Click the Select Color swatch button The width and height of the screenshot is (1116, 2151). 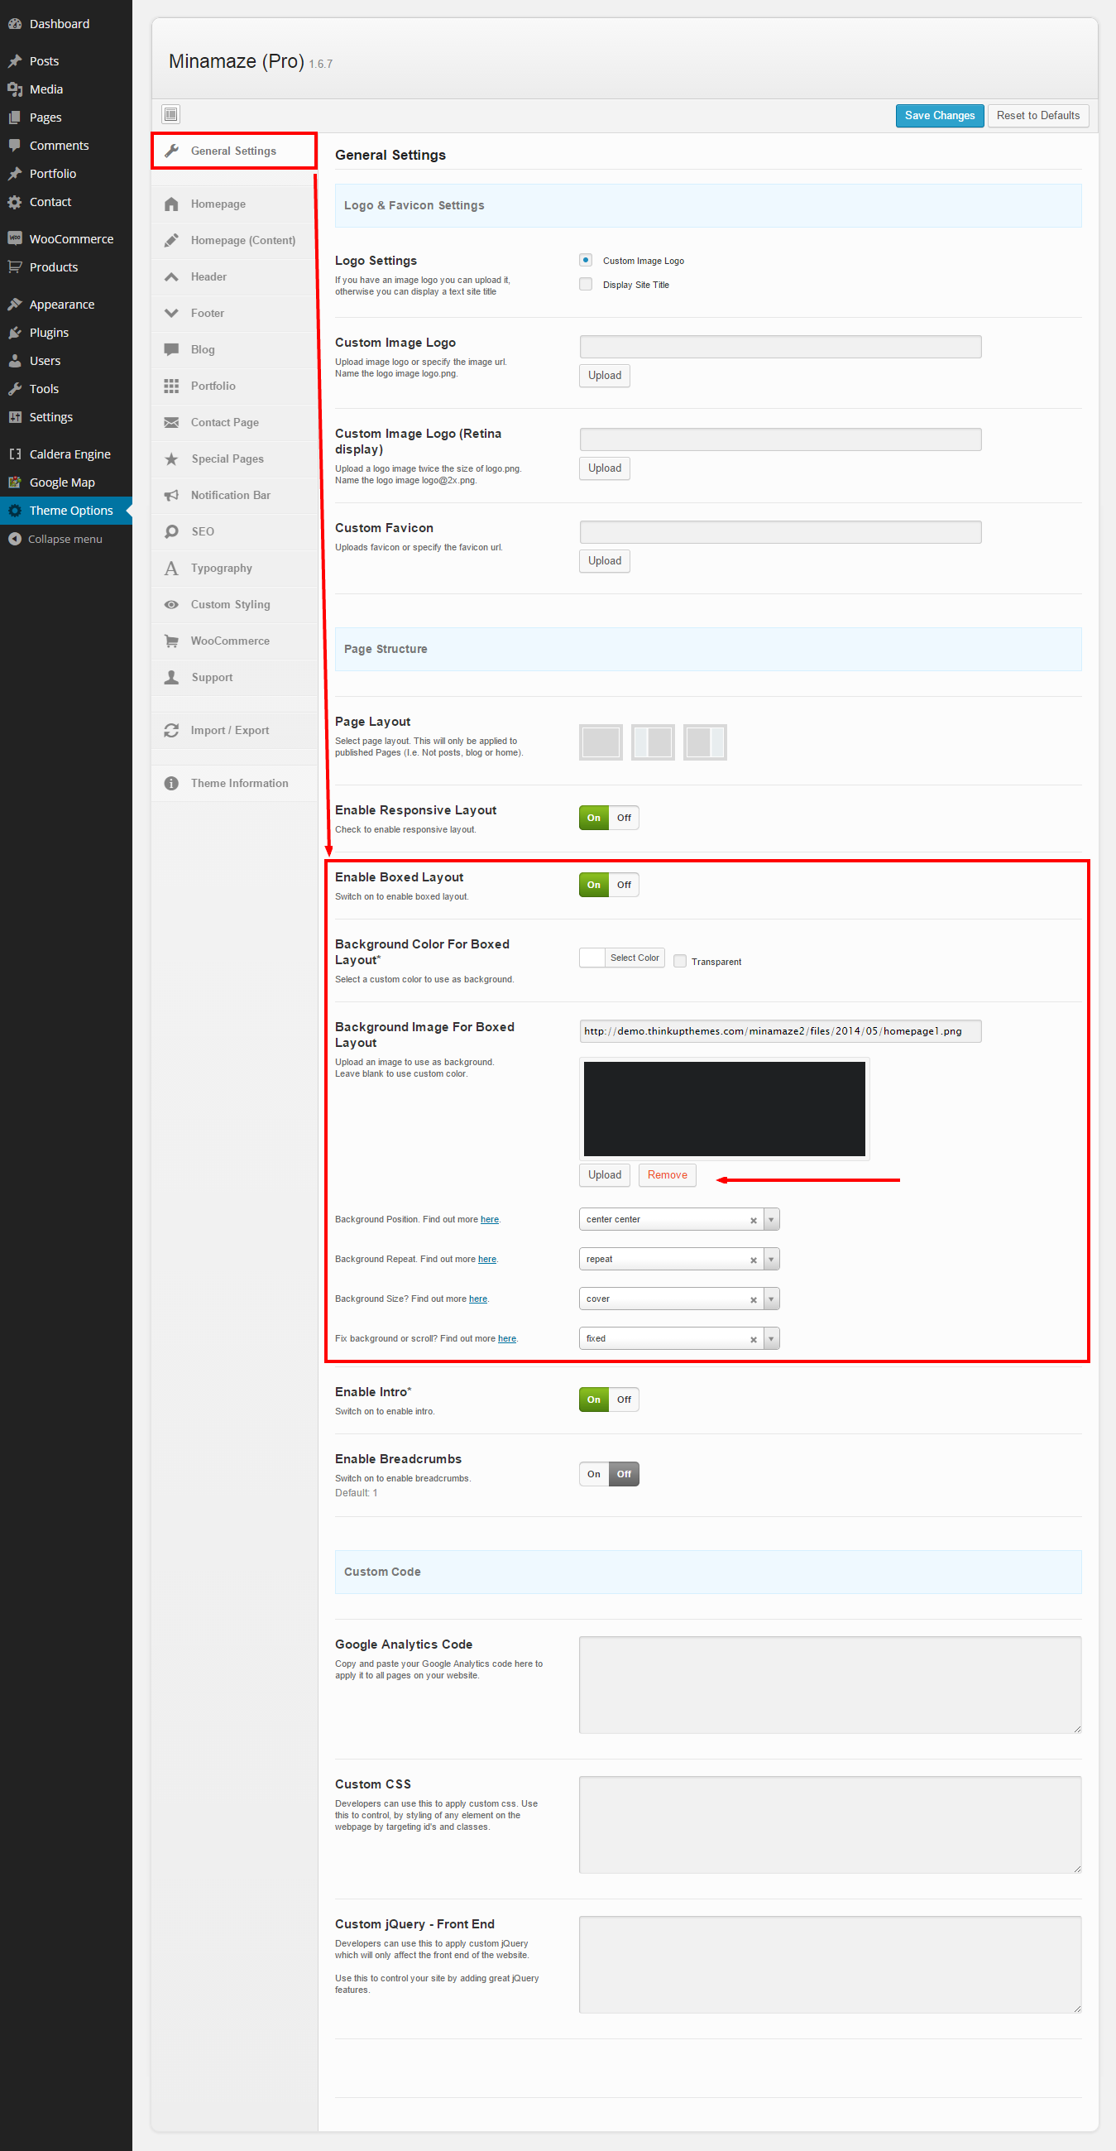622,958
